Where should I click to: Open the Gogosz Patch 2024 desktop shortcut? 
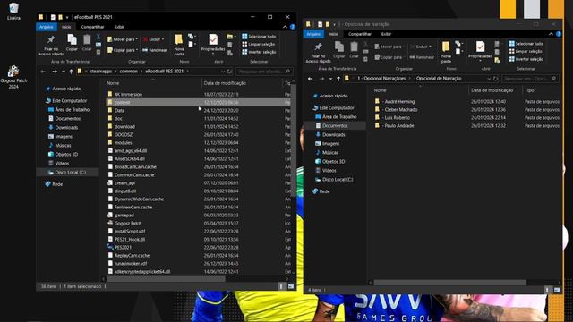point(13,77)
